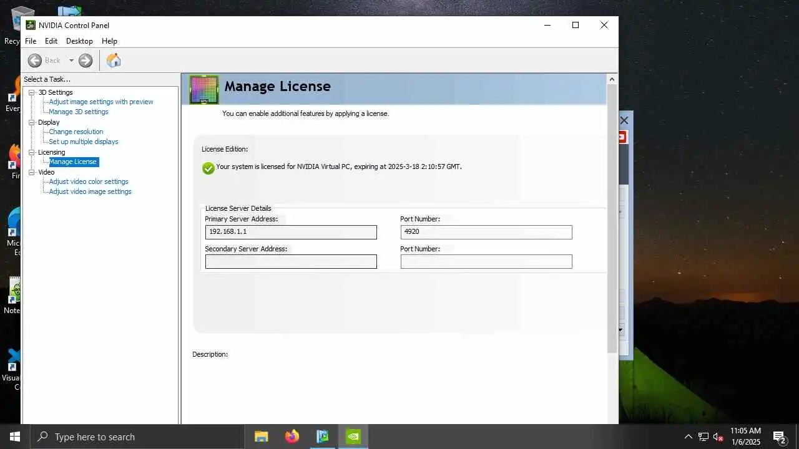Select the 3D Settings category label
This screenshot has height=449, width=799.
click(x=56, y=92)
